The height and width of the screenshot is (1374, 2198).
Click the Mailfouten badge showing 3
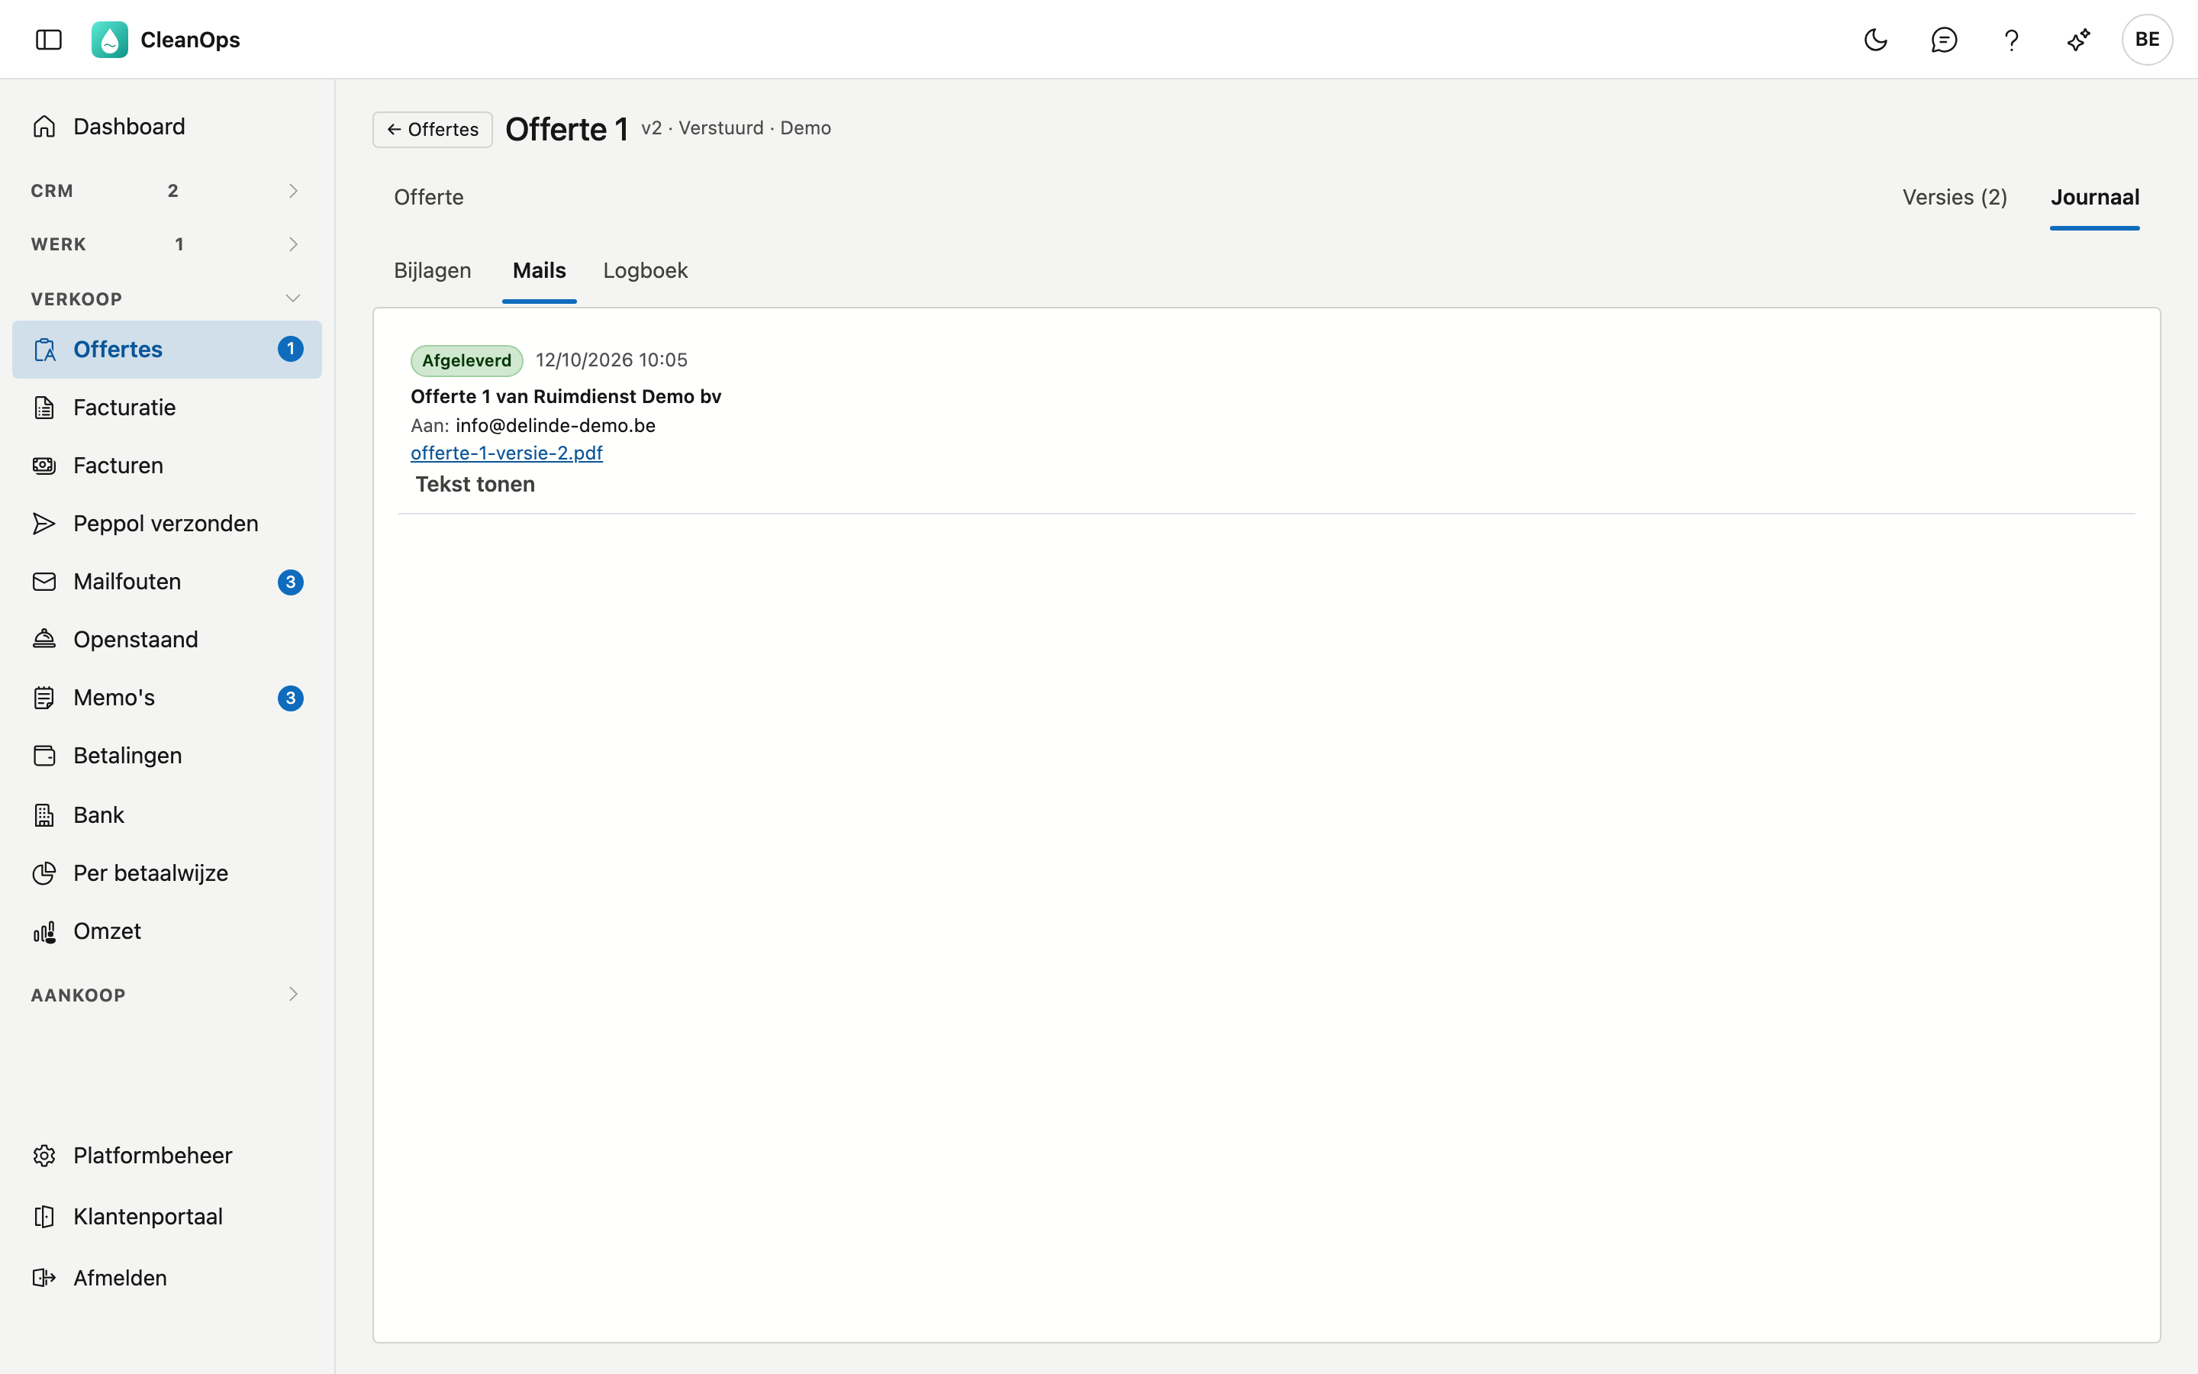(x=291, y=582)
